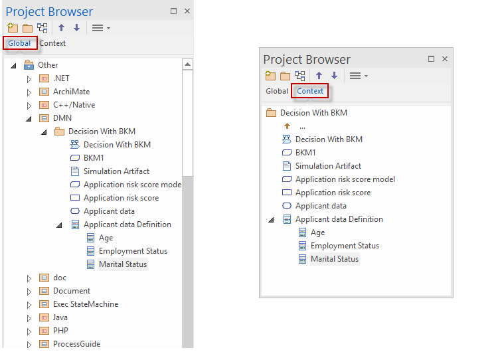Screen dimensions: 498x352
Task: Select Employment Status in Context tree
Action: click(x=345, y=246)
